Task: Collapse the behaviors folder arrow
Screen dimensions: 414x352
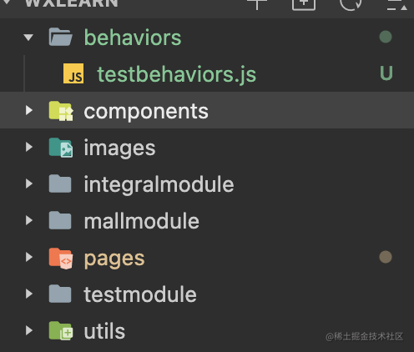Action: point(28,37)
